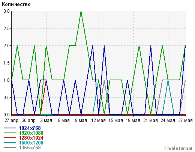Screen dimensions: 195x152
Task: Click the 1920x1080 legend label
Action: 31,133
